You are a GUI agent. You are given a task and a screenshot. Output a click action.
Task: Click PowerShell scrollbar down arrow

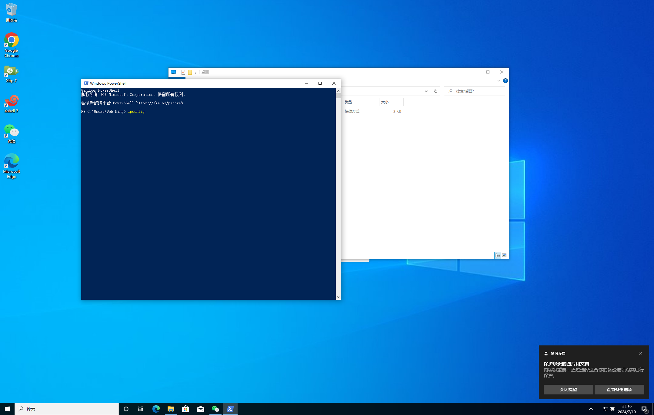coord(338,297)
